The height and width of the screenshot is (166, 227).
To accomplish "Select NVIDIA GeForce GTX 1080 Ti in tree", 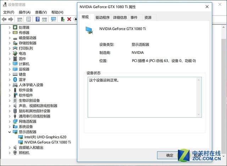I will [48, 142].
